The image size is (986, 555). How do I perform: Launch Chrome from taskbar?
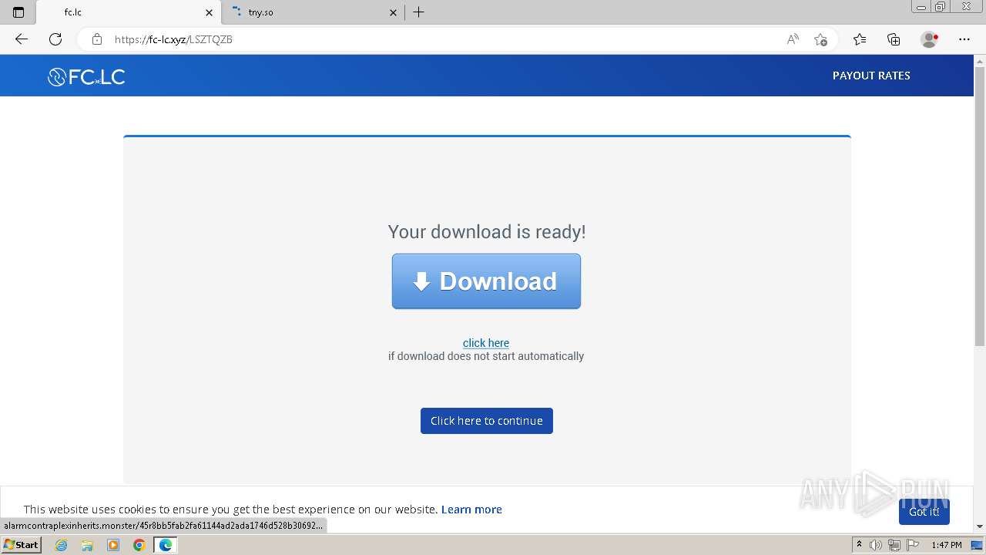pos(139,545)
